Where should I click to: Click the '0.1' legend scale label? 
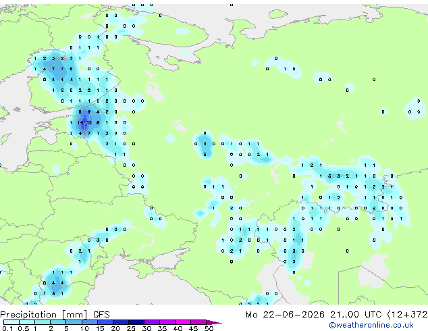click(x=7, y=328)
